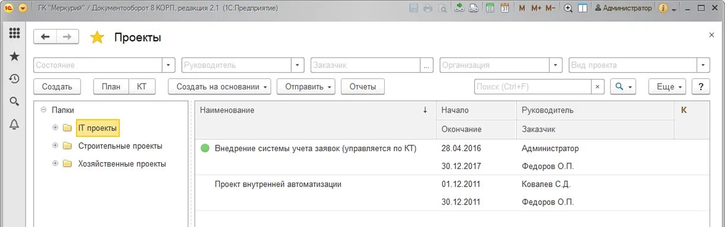Expand the IT проекты folder

[55, 127]
